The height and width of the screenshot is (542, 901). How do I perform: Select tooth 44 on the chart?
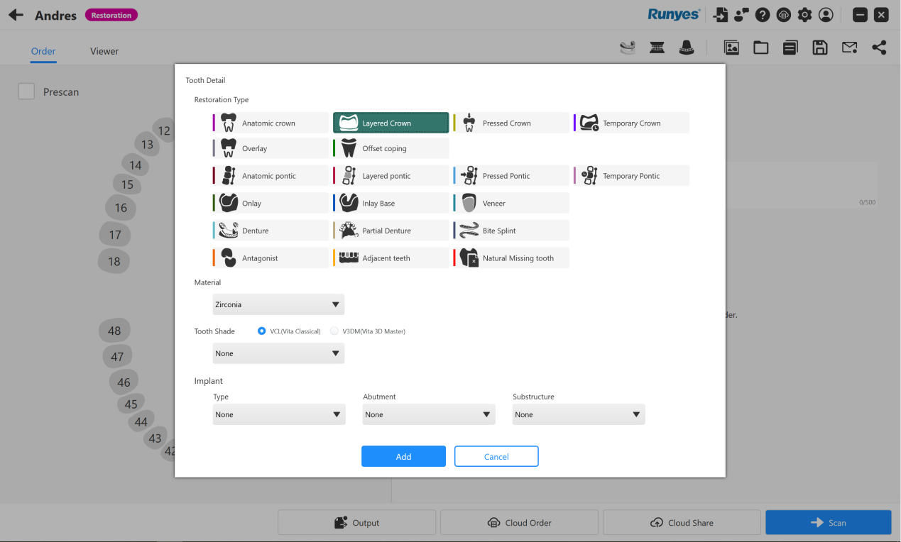[x=141, y=421]
